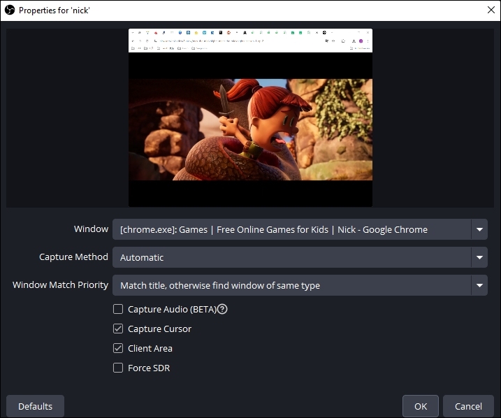Click the 'Window' field label
Viewport: 501px width, 418px height.
coord(91,229)
